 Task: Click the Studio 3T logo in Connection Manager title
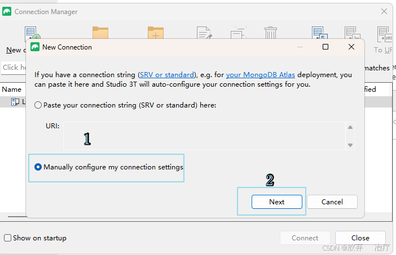pyautogui.click(x=7, y=11)
